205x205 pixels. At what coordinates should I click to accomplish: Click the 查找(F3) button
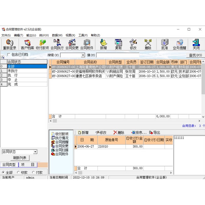195,55
